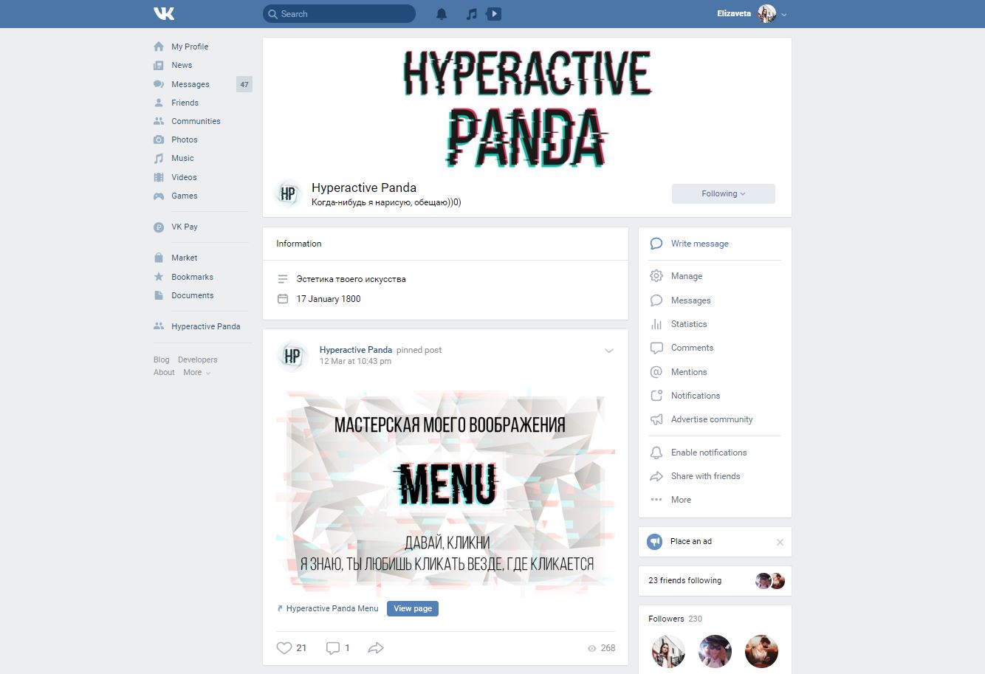The height and width of the screenshot is (674, 985).
Task: Expand the Elizaveta account menu
Action: 783,14
